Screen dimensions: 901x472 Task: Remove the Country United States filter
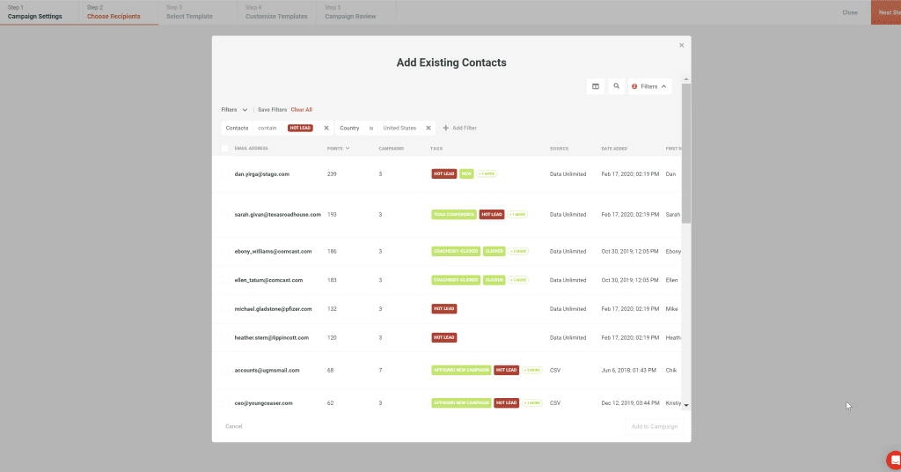pos(429,129)
